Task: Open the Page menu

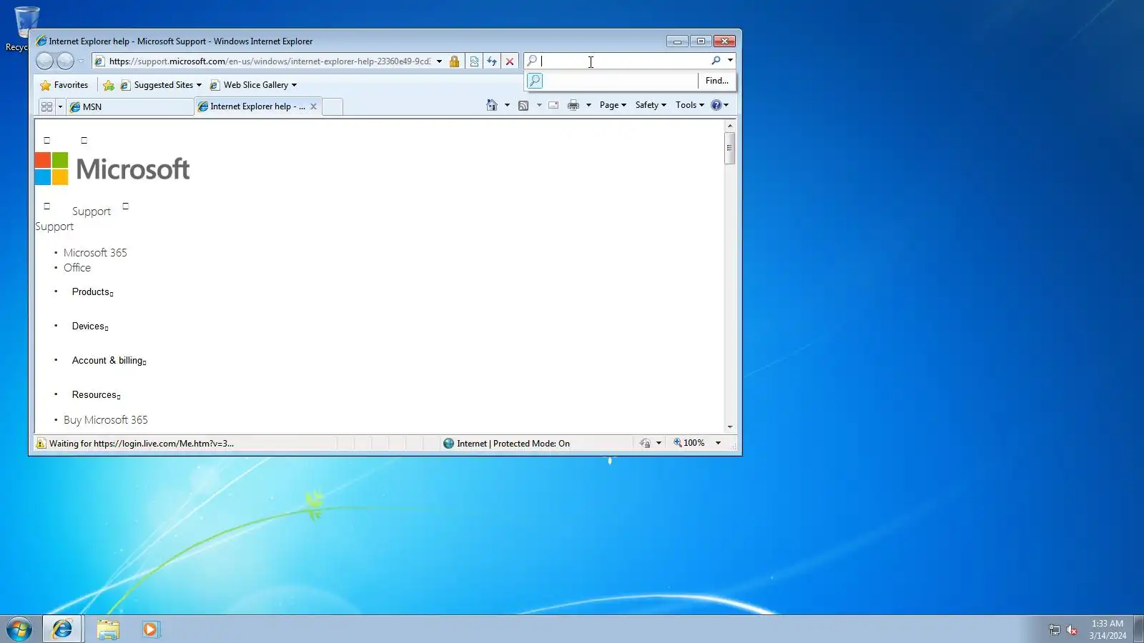Action: (x=613, y=105)
